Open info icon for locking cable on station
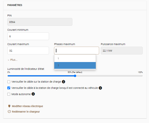The image size is (149, 123). [x=63, y=82]
